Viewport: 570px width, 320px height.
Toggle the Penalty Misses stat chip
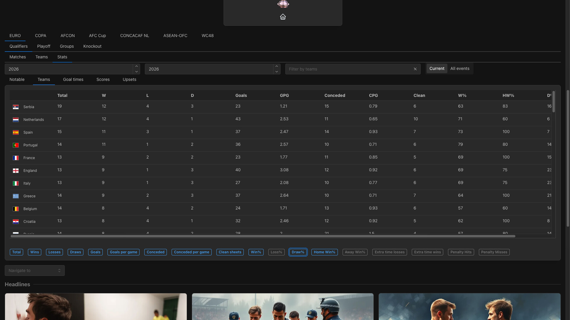(494, 252)
